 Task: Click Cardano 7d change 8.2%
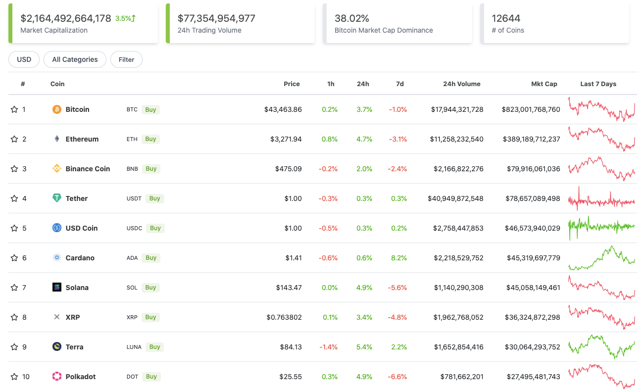399,258
